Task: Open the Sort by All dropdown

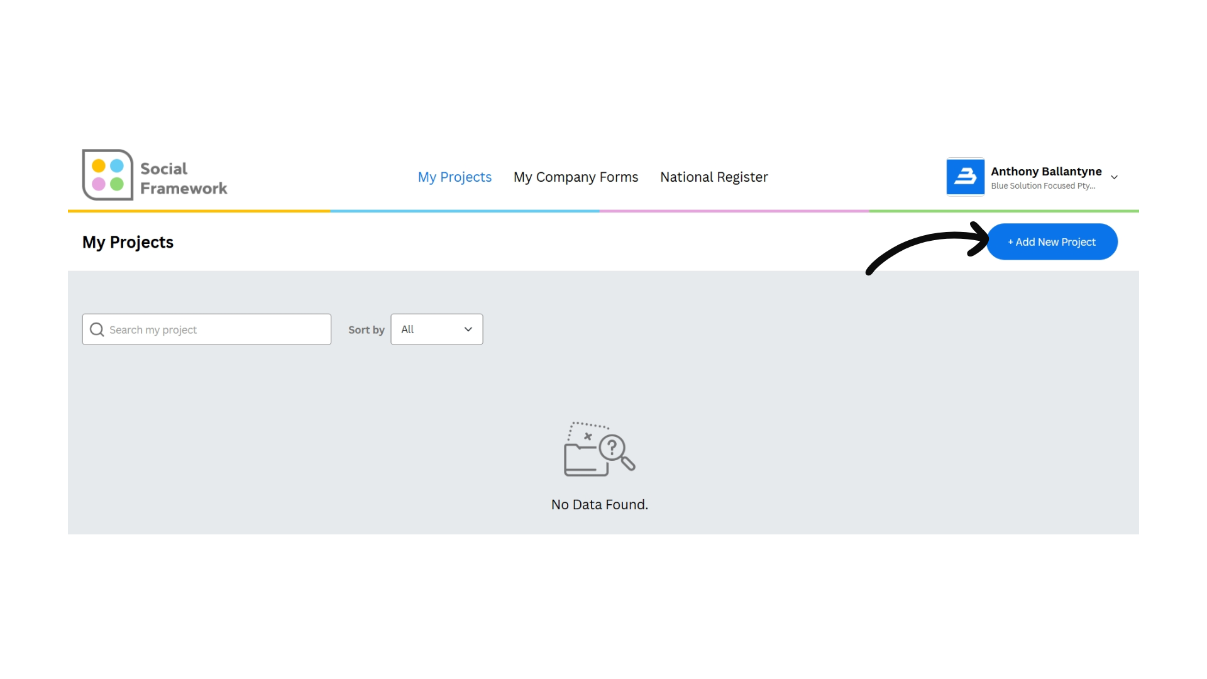Action: [437, 329]
